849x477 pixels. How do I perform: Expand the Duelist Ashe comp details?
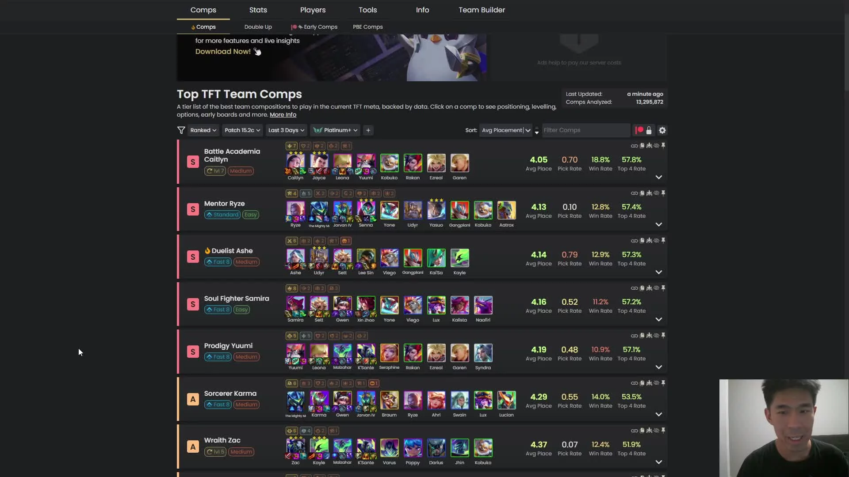pyautogui.click(x=658, y=272)
